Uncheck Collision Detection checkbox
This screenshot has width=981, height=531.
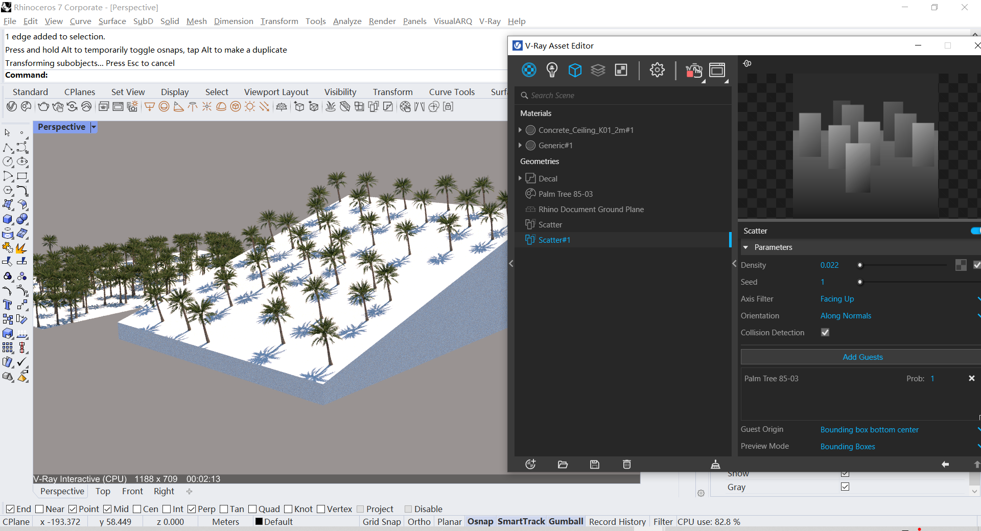tap(825, 332)
